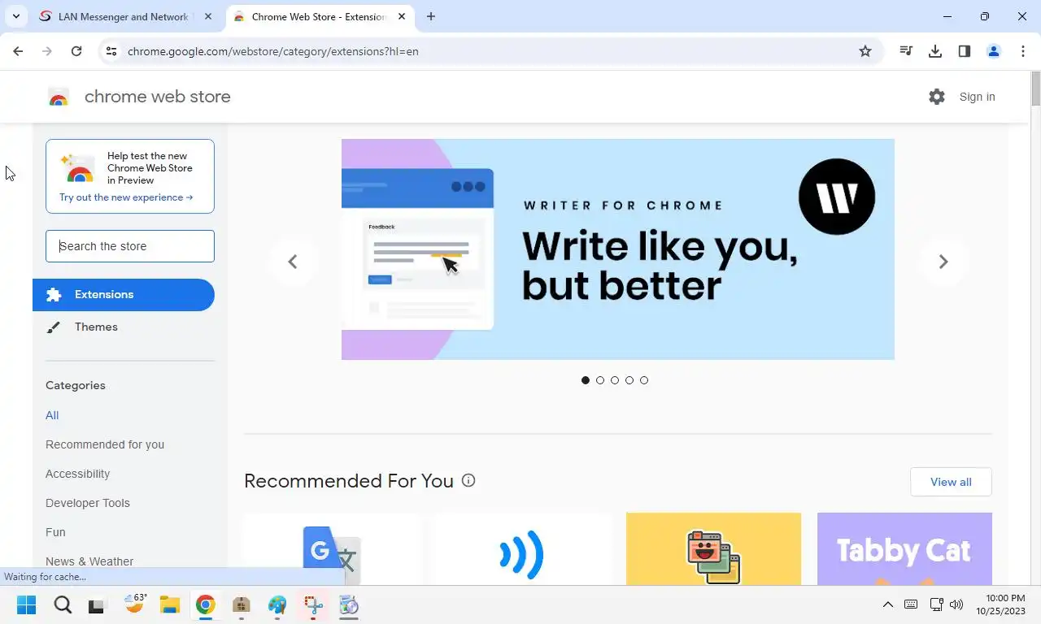Screen dimensions: 1041x624
Task: Toggle the Chrome side panel
Action: point(965,51)
